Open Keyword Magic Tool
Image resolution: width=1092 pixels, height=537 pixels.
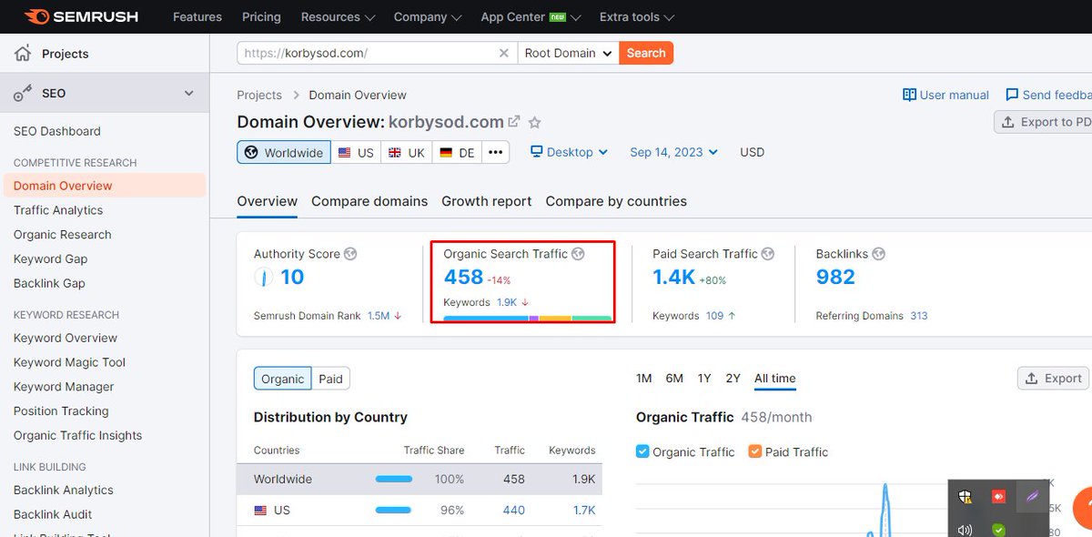pyautogui.click(x=69, y=362)
